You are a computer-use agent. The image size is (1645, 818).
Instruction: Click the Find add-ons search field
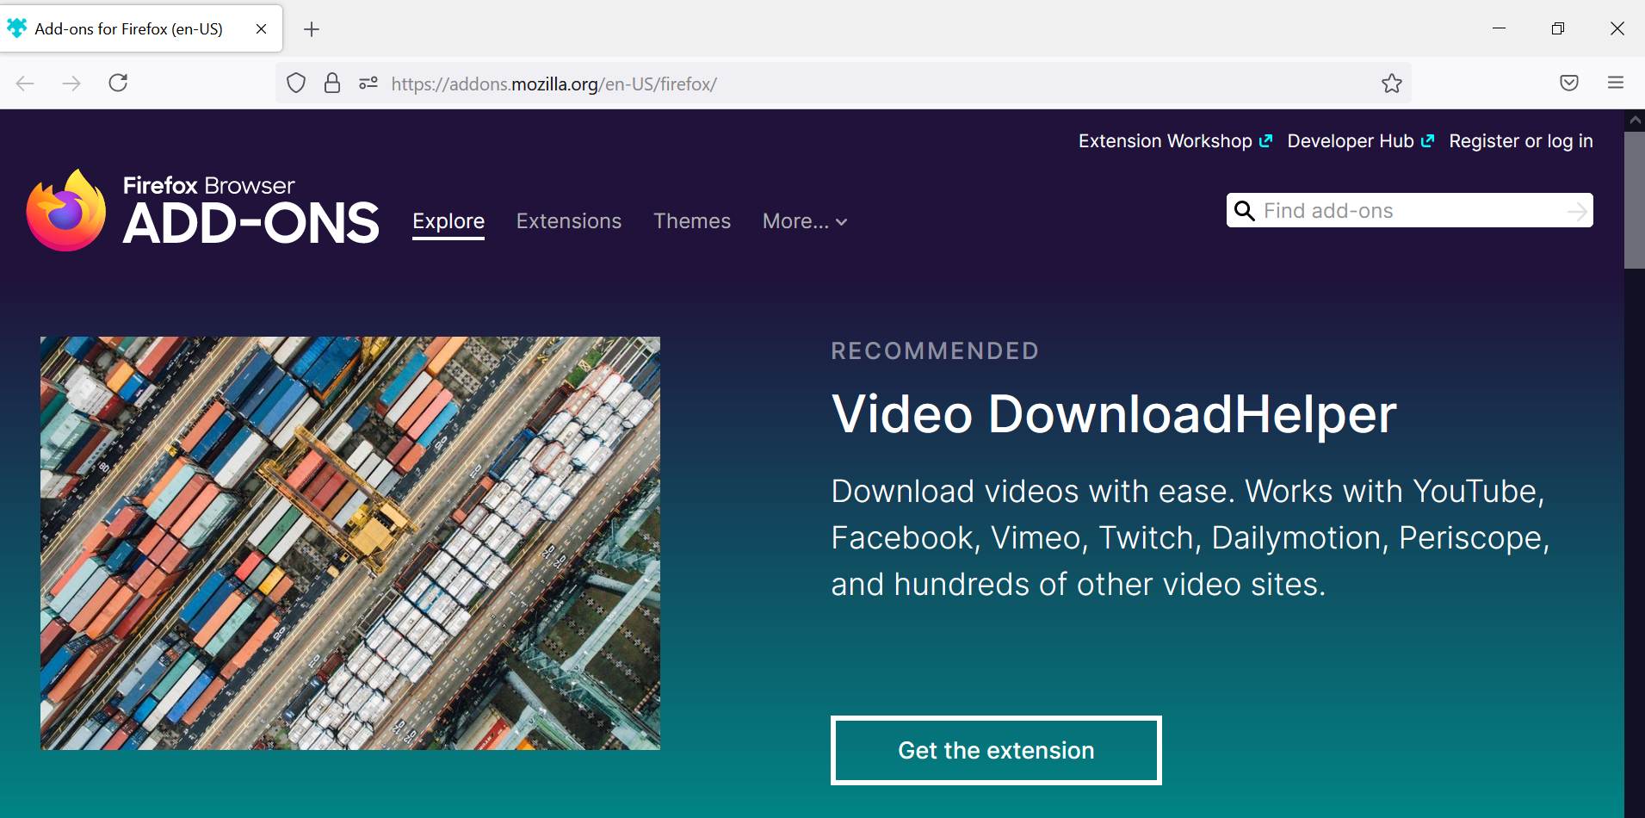pos(1410,211)
